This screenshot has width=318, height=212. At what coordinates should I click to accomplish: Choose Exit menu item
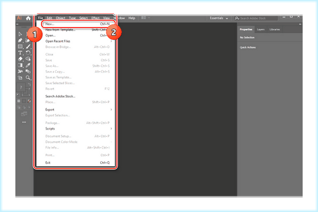(75, 163)
